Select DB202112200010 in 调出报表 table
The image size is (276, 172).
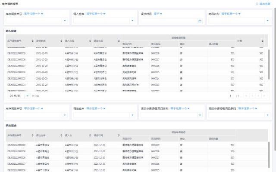(16, 145)
